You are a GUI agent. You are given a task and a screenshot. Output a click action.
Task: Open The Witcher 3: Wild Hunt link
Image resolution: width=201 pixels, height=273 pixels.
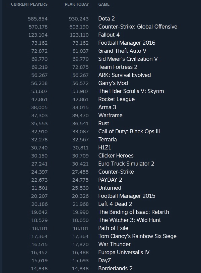pyautogui.click(x=130, y=220)
